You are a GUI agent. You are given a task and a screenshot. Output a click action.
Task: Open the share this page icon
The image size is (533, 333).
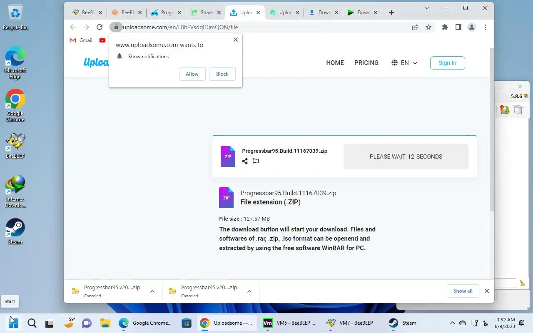tap(415, 27)
